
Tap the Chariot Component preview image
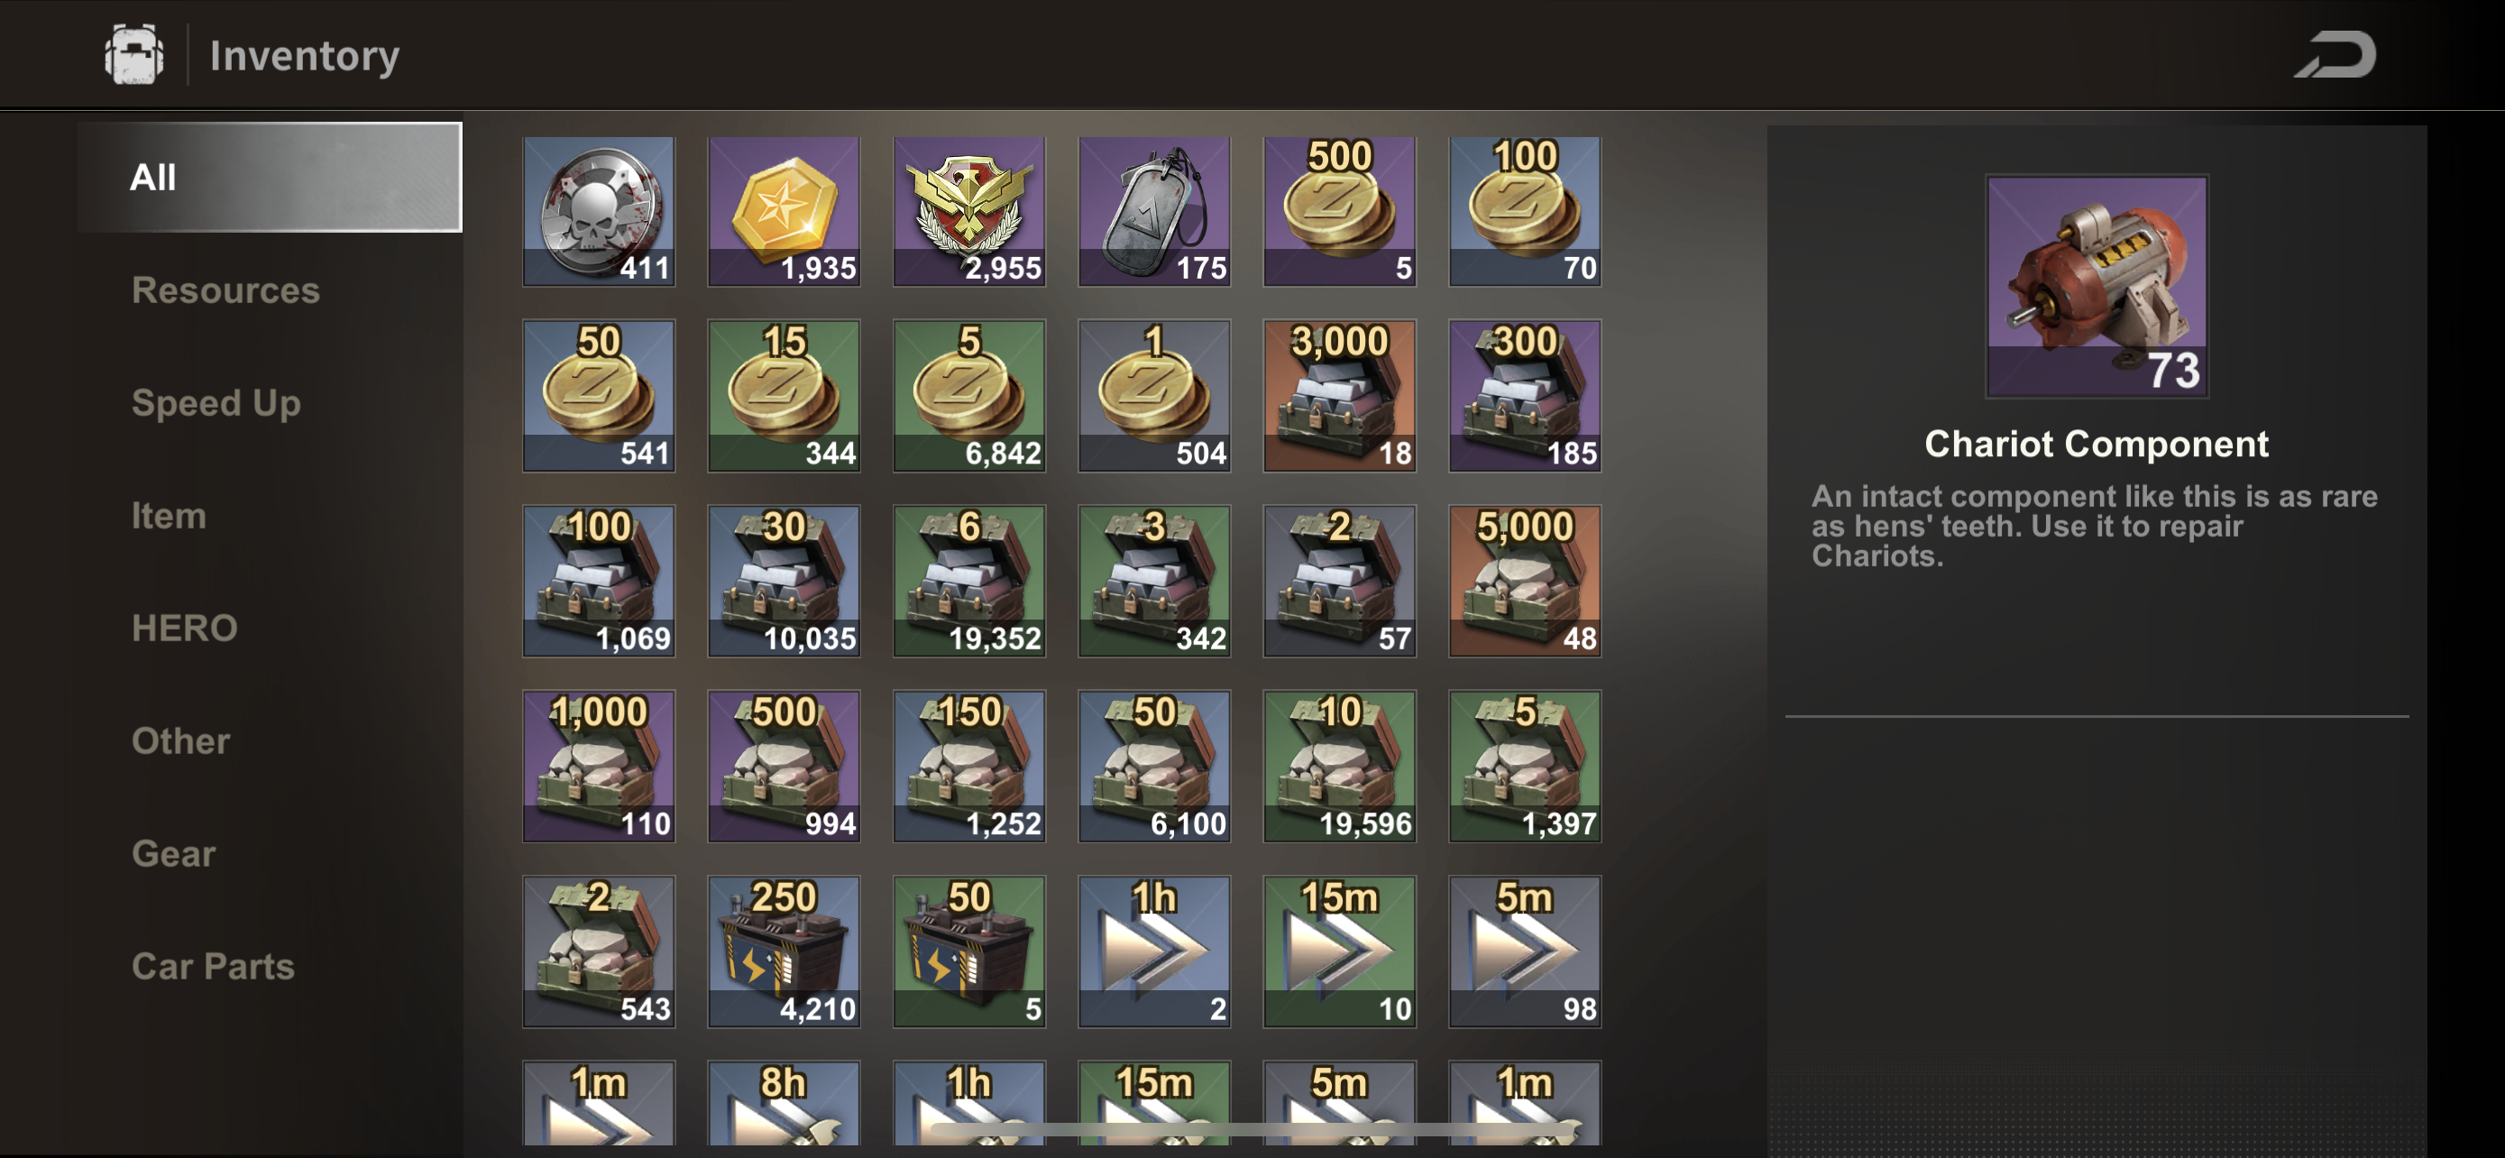[x=2097, y=286]
